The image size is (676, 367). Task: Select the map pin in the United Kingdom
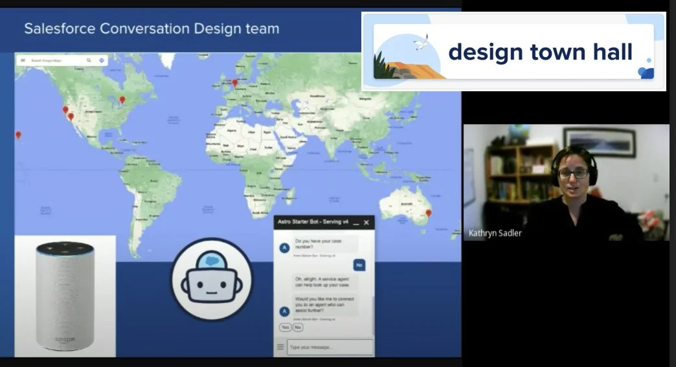pos(234,83)
